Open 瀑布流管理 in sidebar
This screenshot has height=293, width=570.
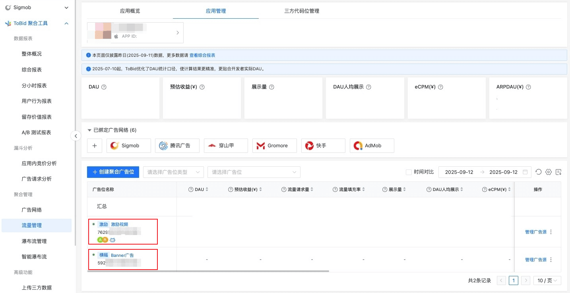(x=34, y=241)
